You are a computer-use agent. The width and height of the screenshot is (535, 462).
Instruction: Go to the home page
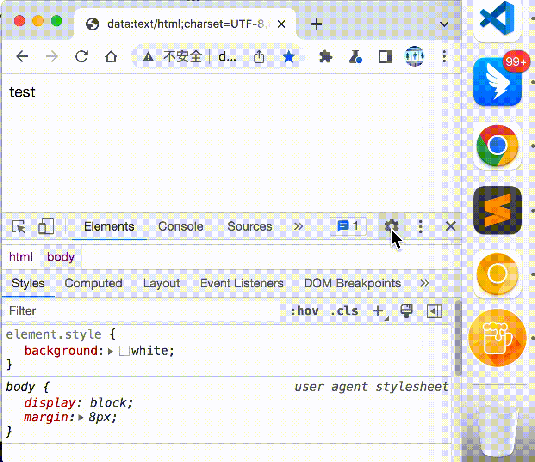[111, 56]
